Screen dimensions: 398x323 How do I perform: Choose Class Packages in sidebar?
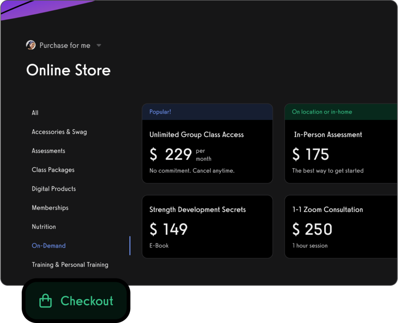pos(53,170)
